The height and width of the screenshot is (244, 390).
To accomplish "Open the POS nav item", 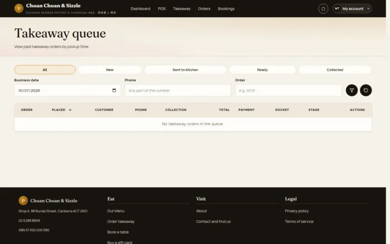I will click(x=162, y=9).
